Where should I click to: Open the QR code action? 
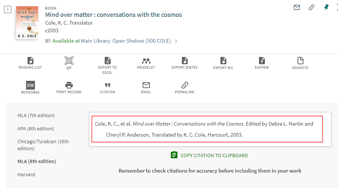tap(69, 61)
